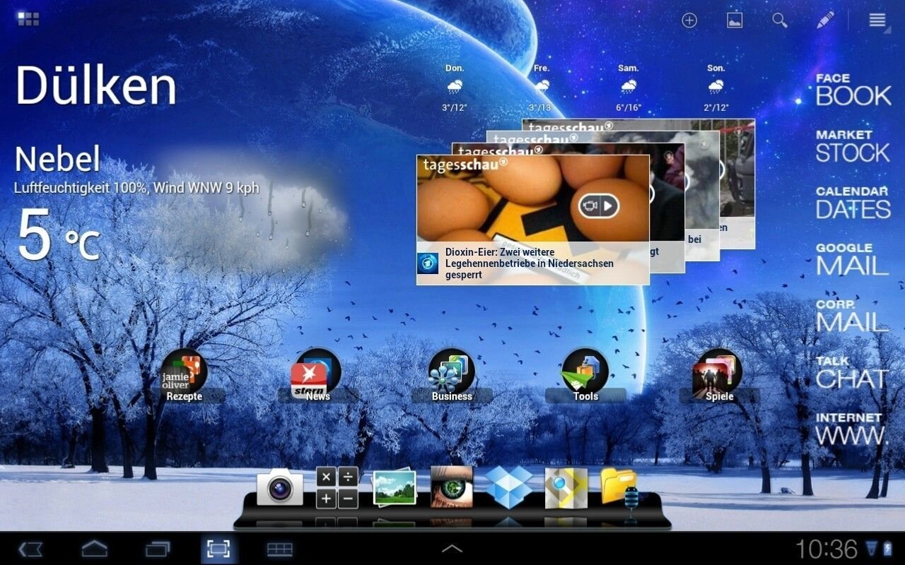The height and width of the screenshot is (565, 905).
Task: Launch the Calculator from the dock
Action: pos(337,487)
